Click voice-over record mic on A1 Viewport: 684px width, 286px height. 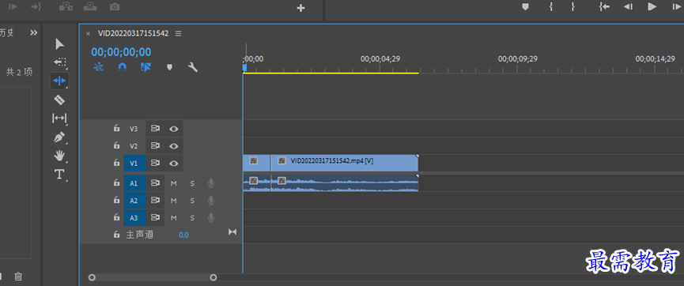[211, 183]
